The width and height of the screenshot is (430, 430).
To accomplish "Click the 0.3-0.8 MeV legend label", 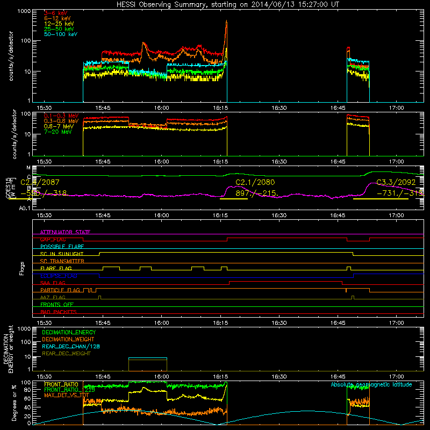I will (61, 121).
